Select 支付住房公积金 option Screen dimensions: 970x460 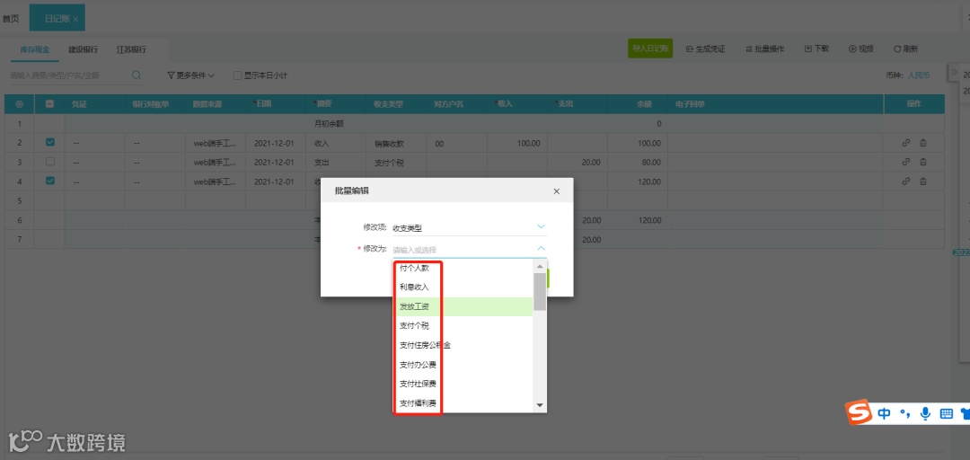[463, 345]
